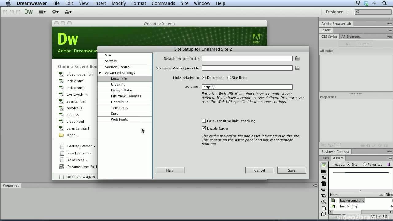Open CSS Styles panel options menu
Screen dimensions: 393x221
pyautogui.click(x=389, y=37)
